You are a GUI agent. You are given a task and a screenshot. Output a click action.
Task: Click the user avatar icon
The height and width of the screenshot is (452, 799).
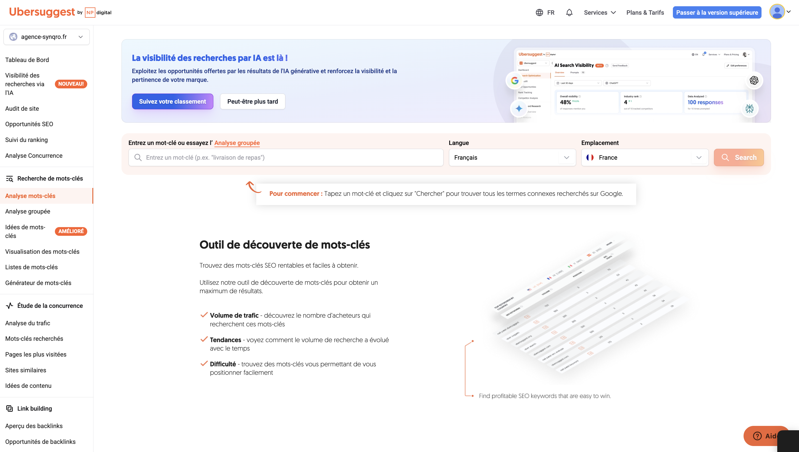[x=777, y=12]
